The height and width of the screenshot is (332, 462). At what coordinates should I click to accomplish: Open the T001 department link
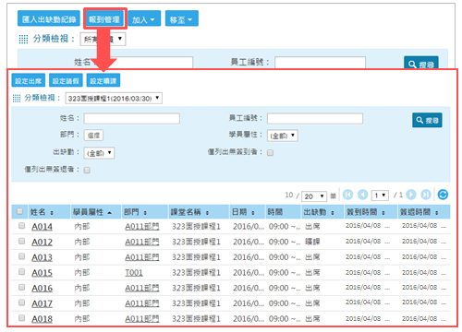[x=134, y=273]
